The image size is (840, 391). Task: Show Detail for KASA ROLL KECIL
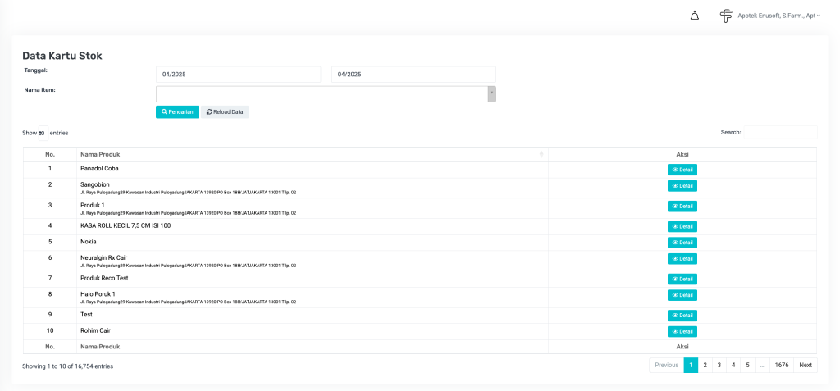(682, 226)
